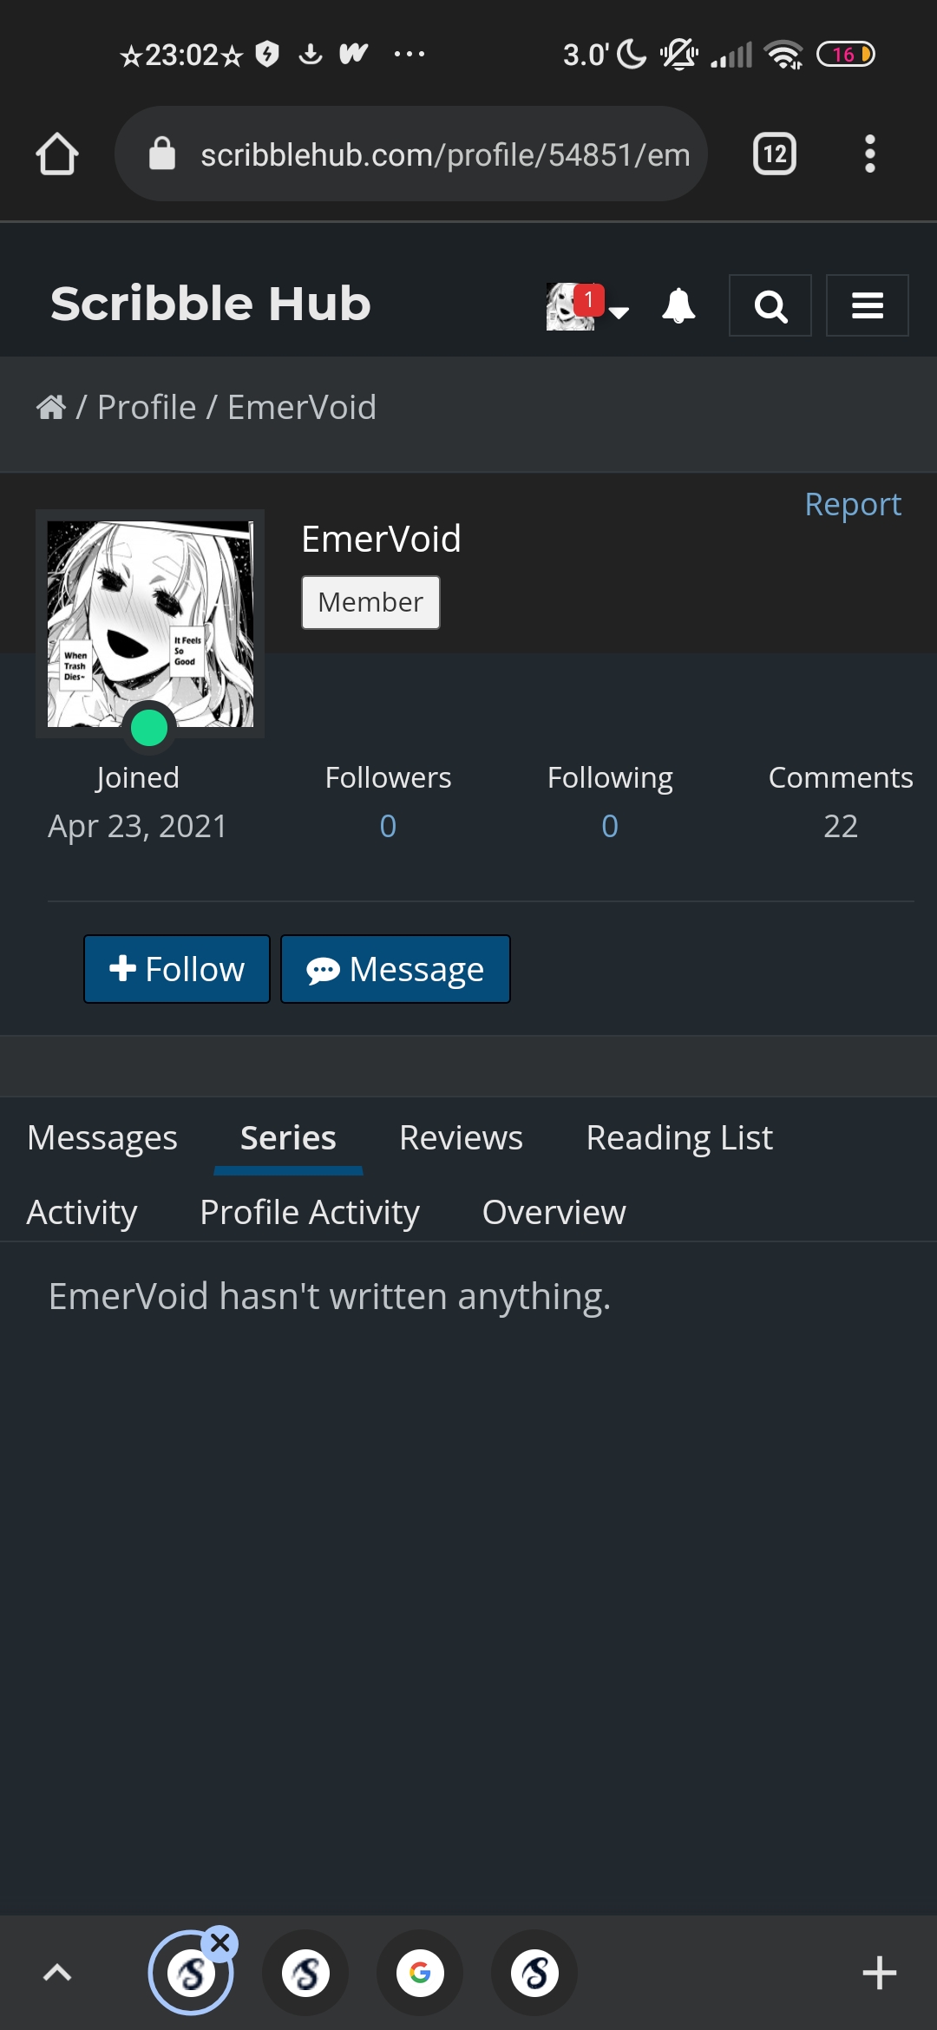Select the Profile Activity tab
937x2030 pixels.
[310, 1212]
